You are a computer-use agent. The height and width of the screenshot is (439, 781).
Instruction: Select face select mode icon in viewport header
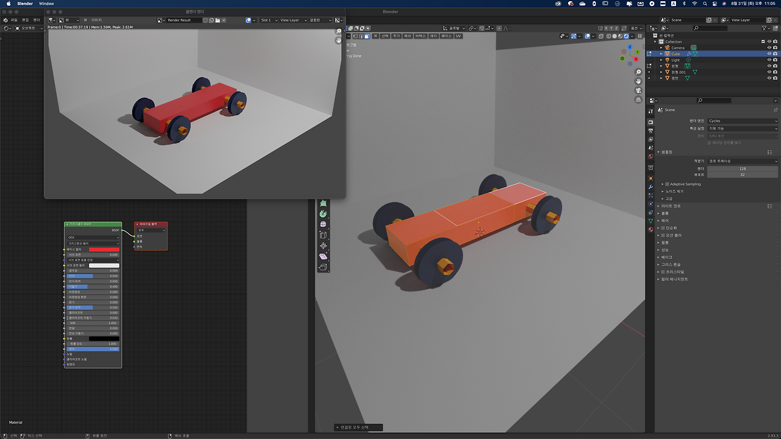point(366,36)
